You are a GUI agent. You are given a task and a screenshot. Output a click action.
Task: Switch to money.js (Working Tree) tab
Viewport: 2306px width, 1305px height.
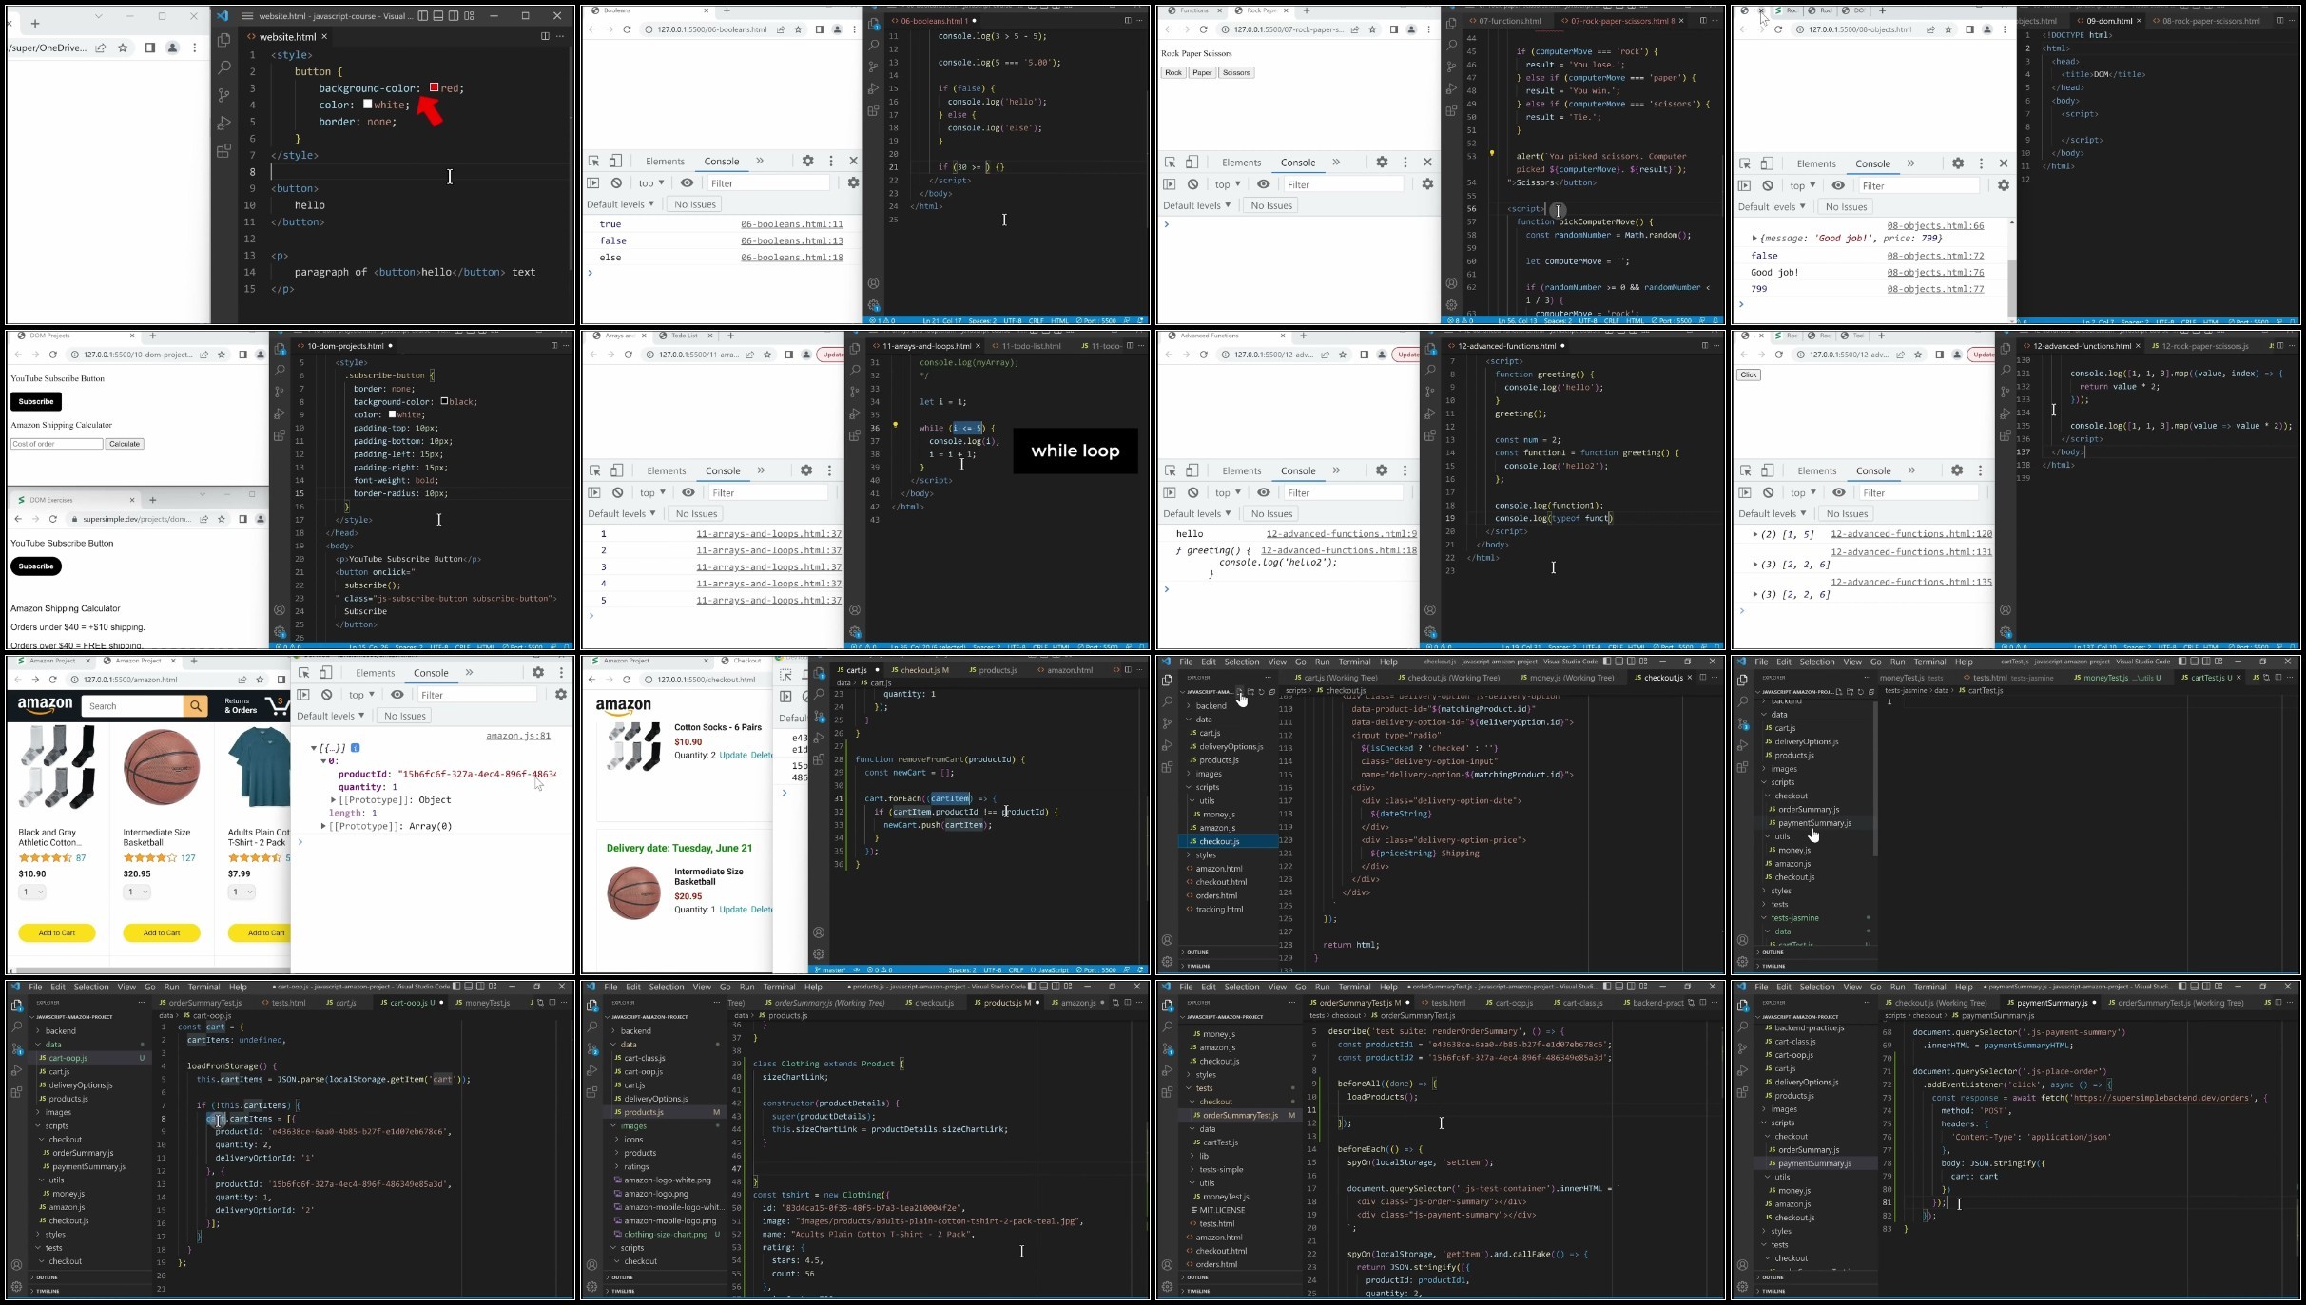(x=1566, y=678)
